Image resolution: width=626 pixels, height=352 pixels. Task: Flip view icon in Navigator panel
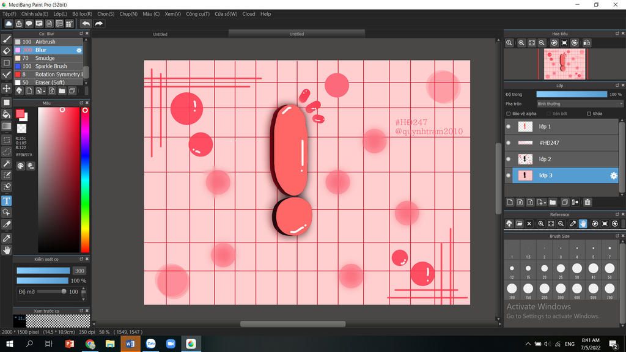click(586, 43)
